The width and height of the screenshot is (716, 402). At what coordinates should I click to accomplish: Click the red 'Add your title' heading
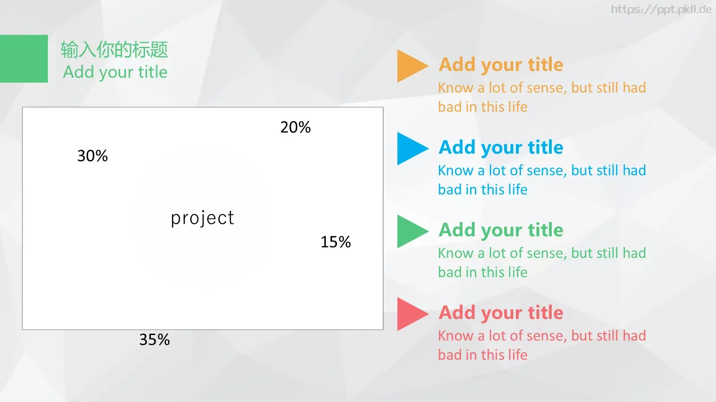click(x=501, y=313)
